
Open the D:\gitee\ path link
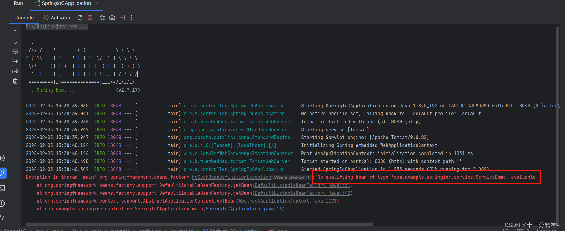tap(547, 106)
